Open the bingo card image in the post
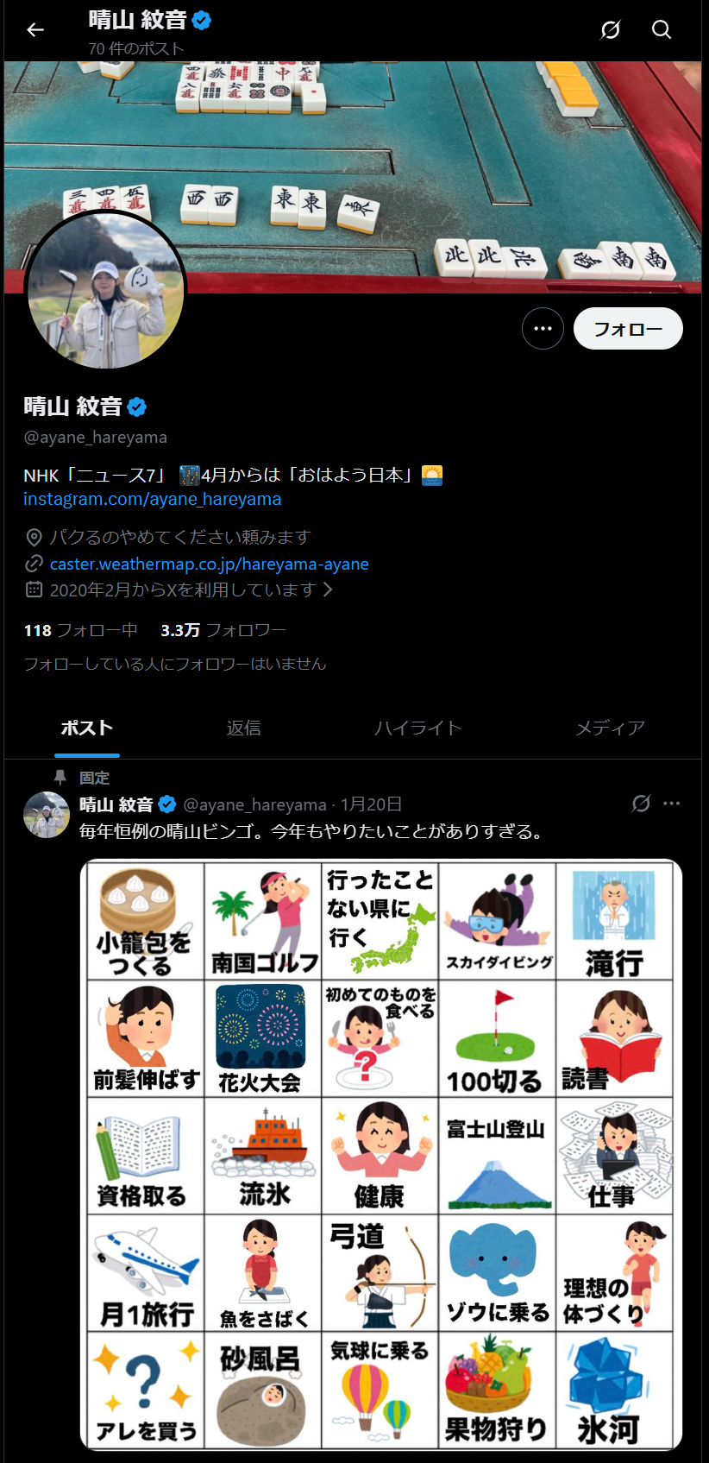 pos(381,1155)
